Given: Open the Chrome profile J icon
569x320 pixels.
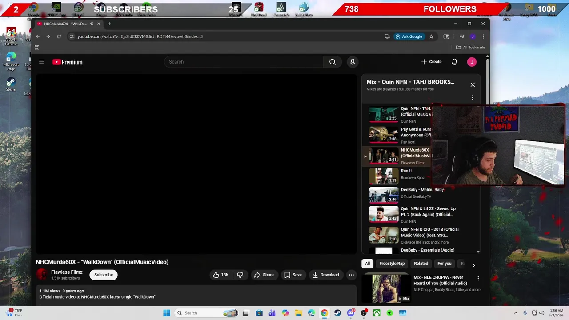Looking at the screenshot, I should (x=473, y=36).
